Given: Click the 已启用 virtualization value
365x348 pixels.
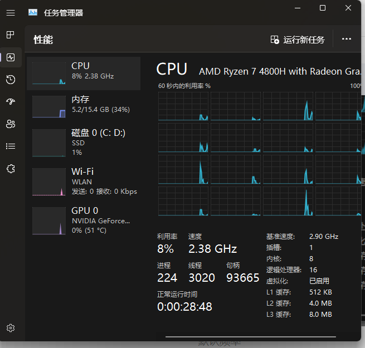Looking at the screenshot, I should (x=319, y=281).
